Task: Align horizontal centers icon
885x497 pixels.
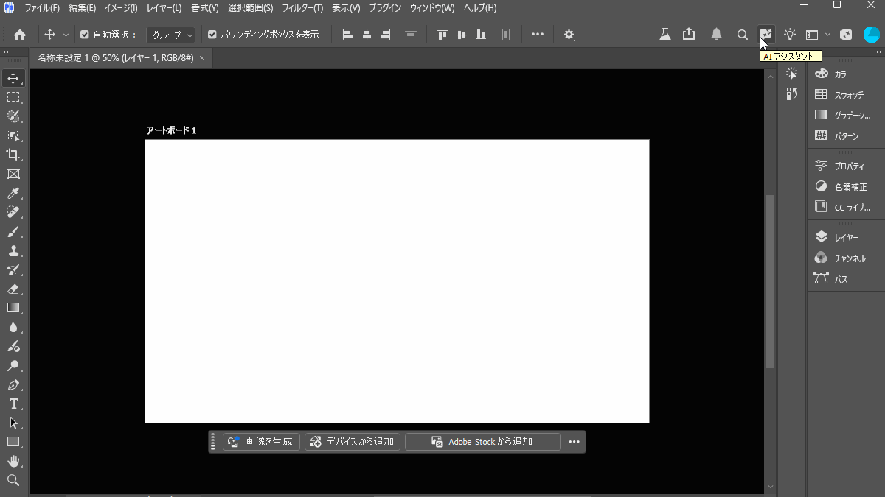Action: coord(367,35)
